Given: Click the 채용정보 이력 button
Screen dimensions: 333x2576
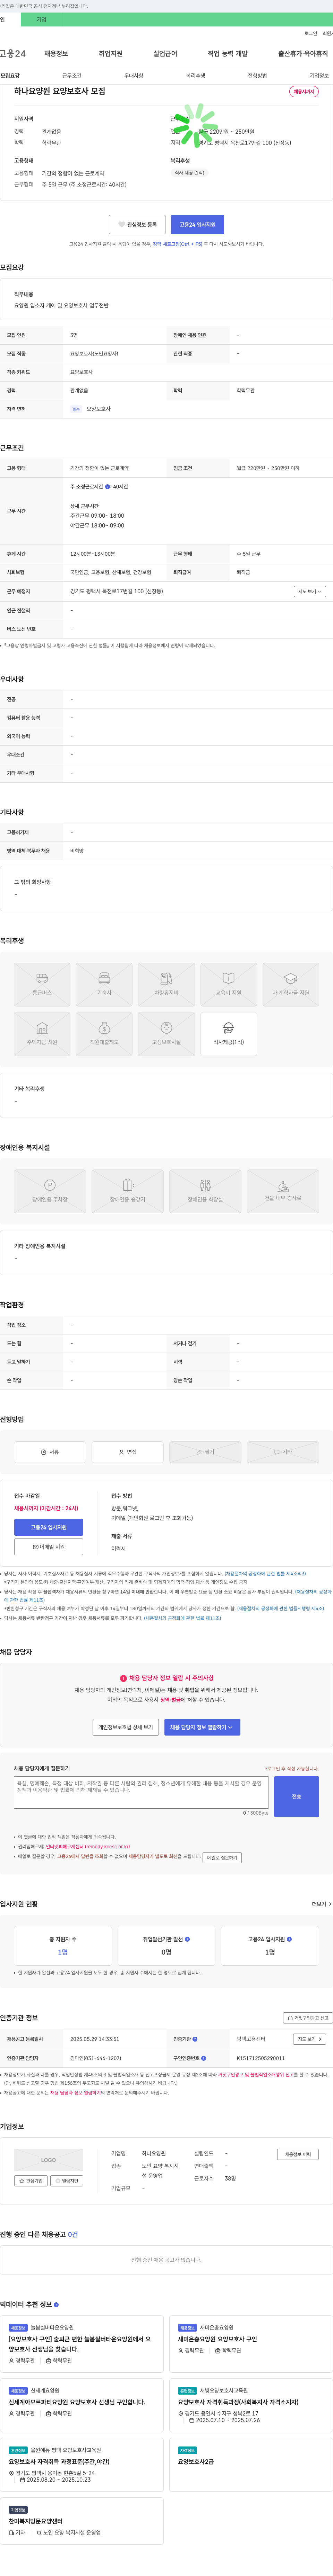Looking at the screenshot, I should pos(298,2154).
